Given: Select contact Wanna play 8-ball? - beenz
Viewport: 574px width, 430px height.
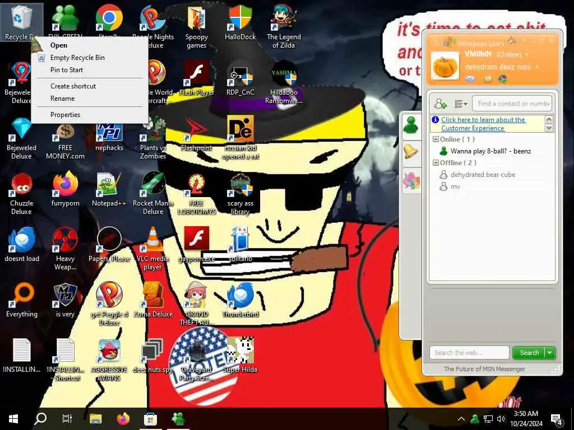Looking at the screenshot, I should point(490,151).
